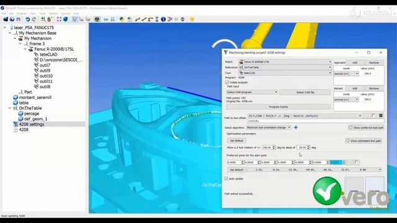
Task: Add a pause instruction hourglass icon
Action: (157, 19)
